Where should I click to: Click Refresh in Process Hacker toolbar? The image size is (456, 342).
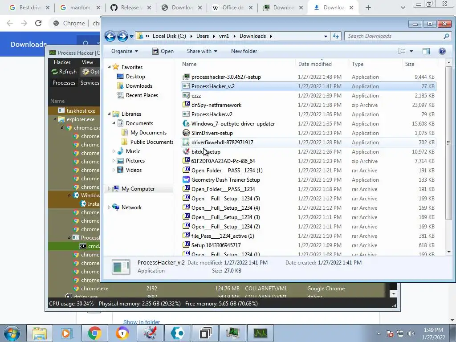click(64, 72)
